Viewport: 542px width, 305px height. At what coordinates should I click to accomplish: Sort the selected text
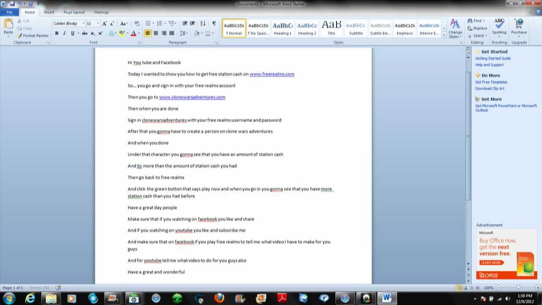click(203, 24)
